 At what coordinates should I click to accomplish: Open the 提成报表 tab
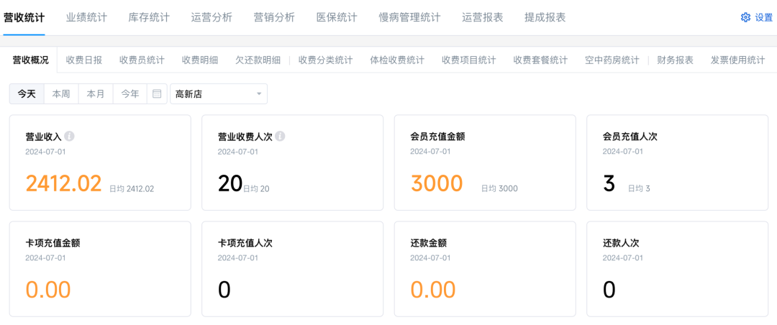point(545,17)
